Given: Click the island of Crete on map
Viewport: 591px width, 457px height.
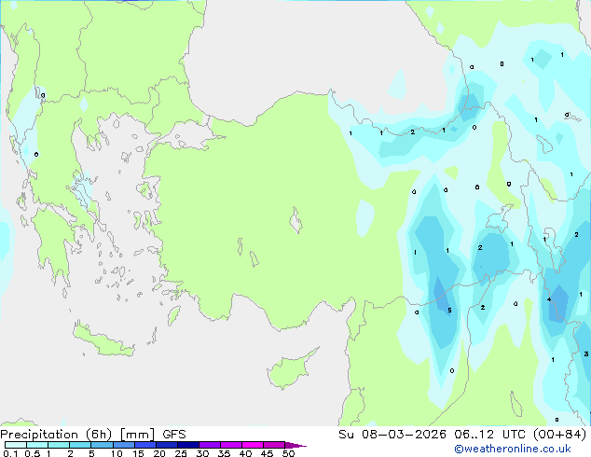Looking at the screenshot, I should pyautogui.click(x=103, y=340).
